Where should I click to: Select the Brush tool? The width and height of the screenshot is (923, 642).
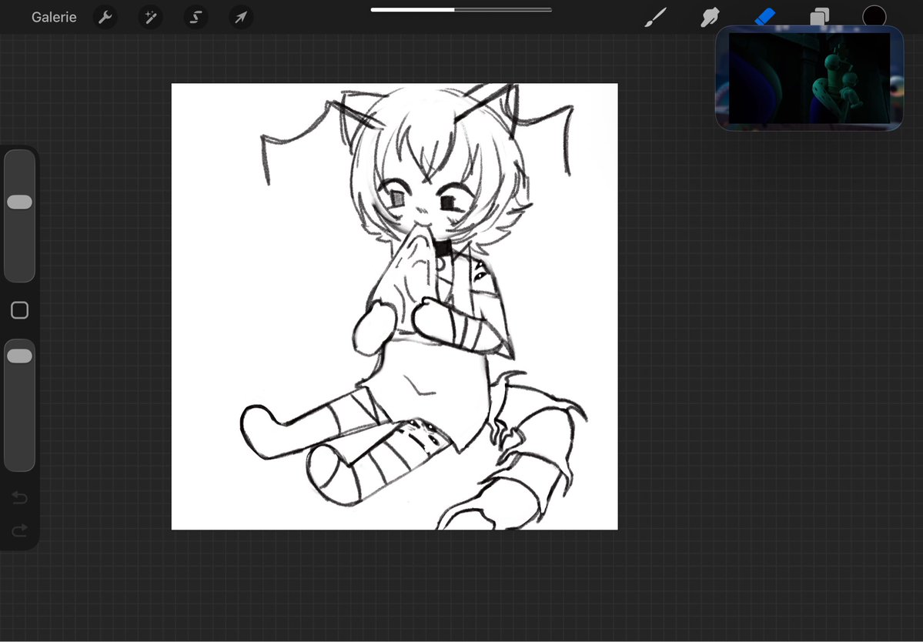[x=656, y=17]
